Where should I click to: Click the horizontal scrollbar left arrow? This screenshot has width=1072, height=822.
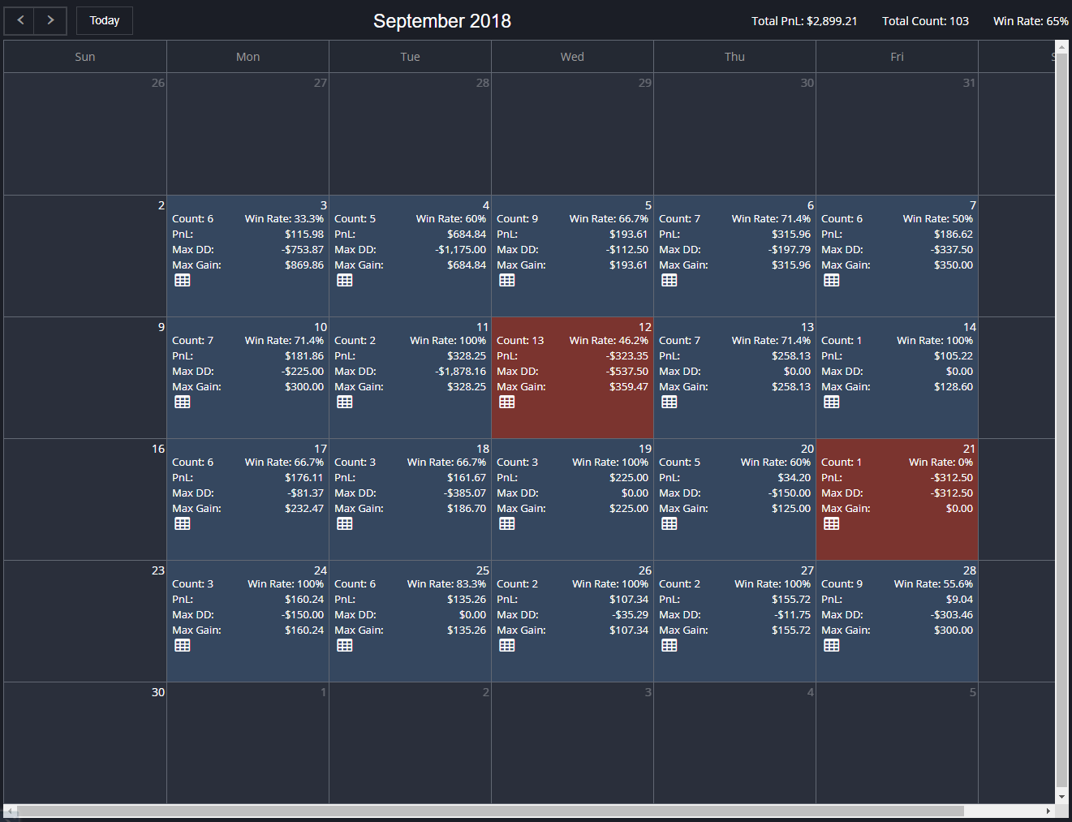(10, 811)
